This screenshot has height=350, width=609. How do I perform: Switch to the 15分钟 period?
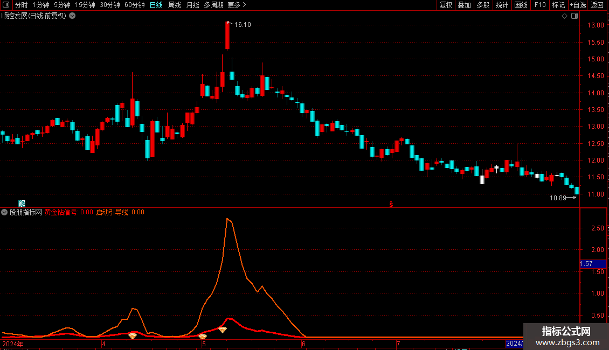point(85,5)
